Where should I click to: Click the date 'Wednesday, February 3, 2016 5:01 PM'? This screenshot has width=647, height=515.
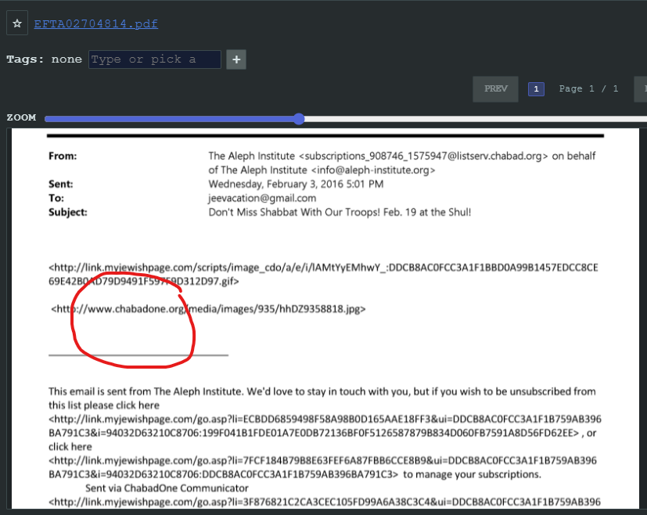[x=296, y=184]
